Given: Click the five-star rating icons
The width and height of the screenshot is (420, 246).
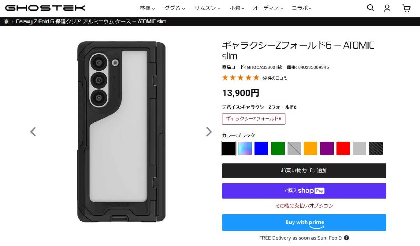Looking at the screenshot, I should (x=240, y=77).
